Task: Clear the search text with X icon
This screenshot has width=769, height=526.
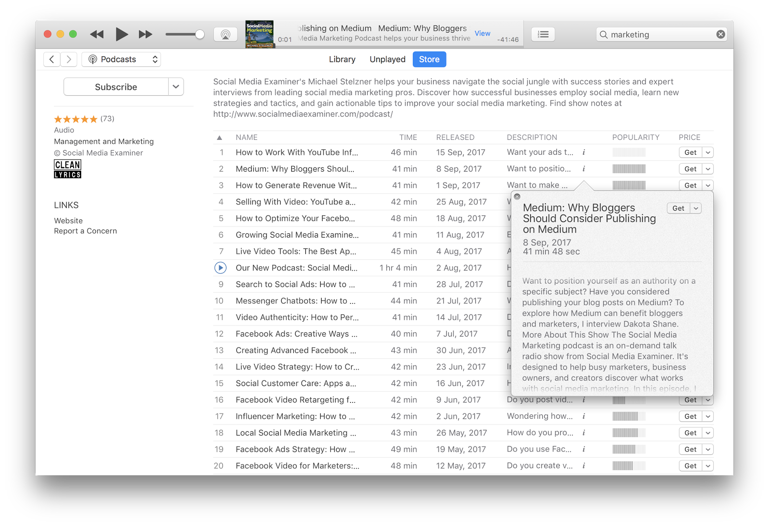Action: point(720,34)
